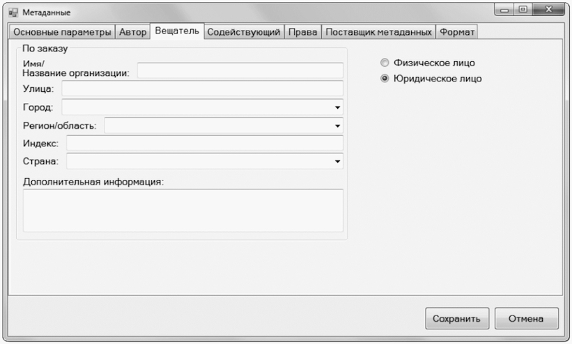
Task: Maximize the Метаданные window
Action: [523, 10]
